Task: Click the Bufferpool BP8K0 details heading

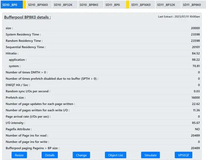Action: (28, 17)
